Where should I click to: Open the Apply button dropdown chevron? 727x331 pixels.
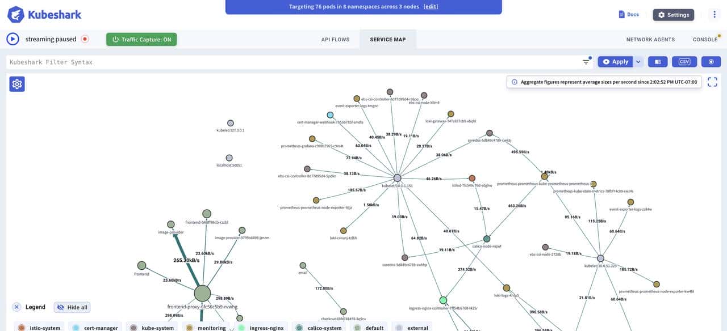tap(638, 61)
